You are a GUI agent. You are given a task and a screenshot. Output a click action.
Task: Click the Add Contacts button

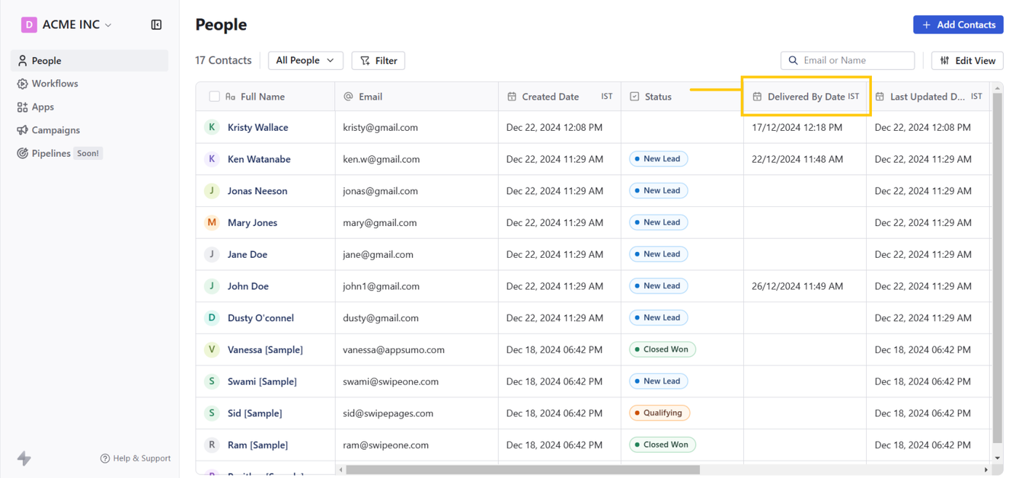[958, 25]
